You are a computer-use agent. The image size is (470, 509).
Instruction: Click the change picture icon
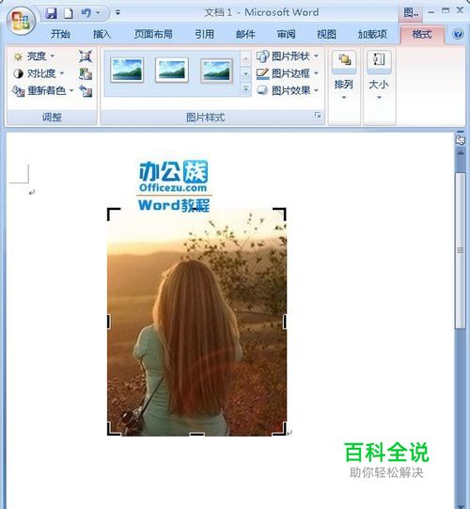[x=86, y=73]
